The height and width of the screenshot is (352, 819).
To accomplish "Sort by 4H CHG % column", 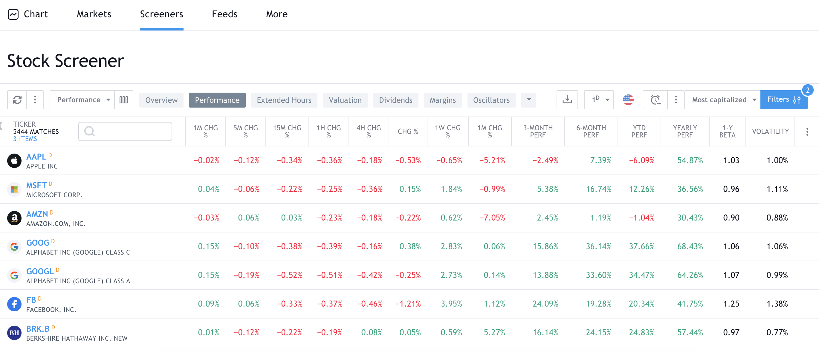I will (x=369, y=132).
